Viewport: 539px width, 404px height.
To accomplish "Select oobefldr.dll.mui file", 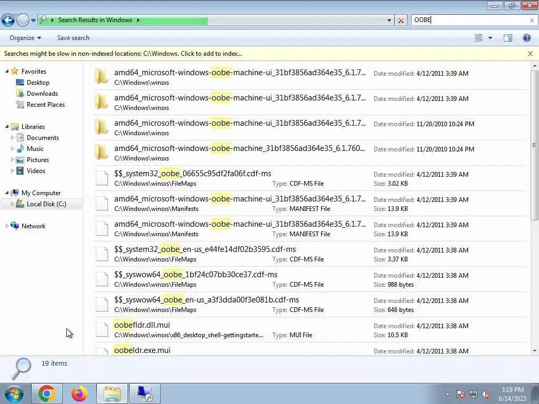I will click(x=309, y=329).
